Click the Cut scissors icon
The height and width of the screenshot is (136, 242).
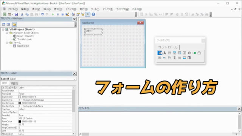(22, 14)
